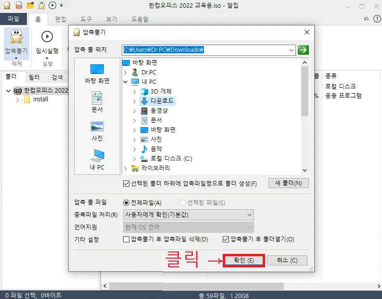
Task: Select the 필터 panel tab
Action: click(x=34, y=77)
